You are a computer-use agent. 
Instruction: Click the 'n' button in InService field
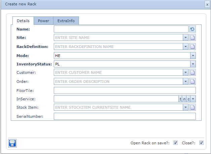tap(184, 99)
